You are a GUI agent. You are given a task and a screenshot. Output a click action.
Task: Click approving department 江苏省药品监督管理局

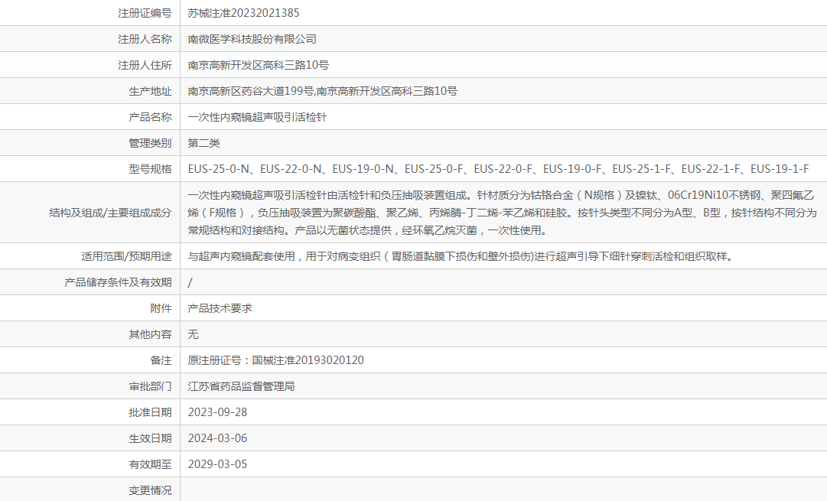coord(241,386)
